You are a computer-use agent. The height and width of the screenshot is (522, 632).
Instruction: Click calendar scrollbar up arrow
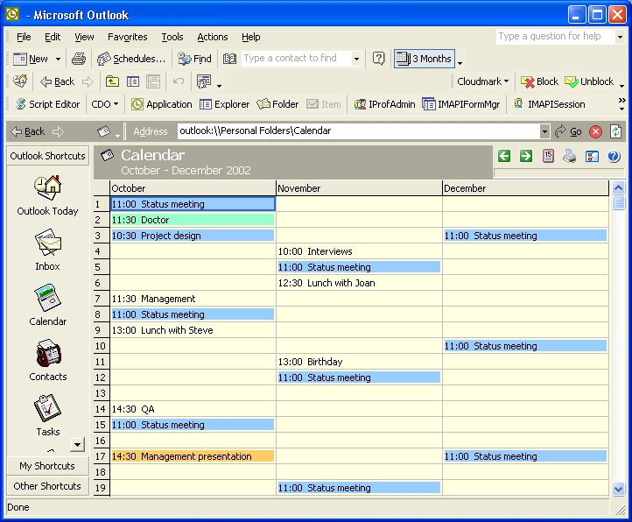click(x=618, y=187)
